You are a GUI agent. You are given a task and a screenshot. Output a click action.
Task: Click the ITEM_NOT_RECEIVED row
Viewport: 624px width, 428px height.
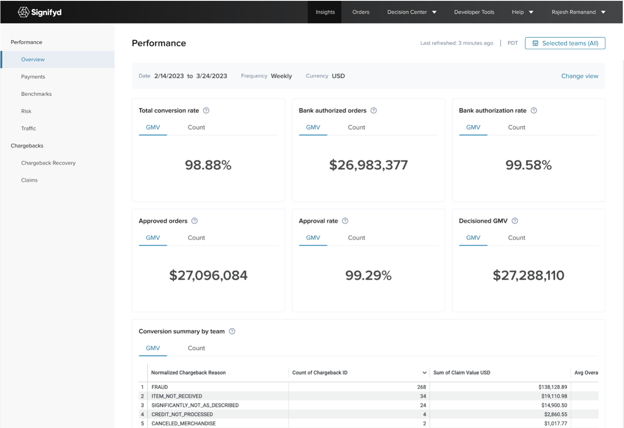(x=368, y=396)
